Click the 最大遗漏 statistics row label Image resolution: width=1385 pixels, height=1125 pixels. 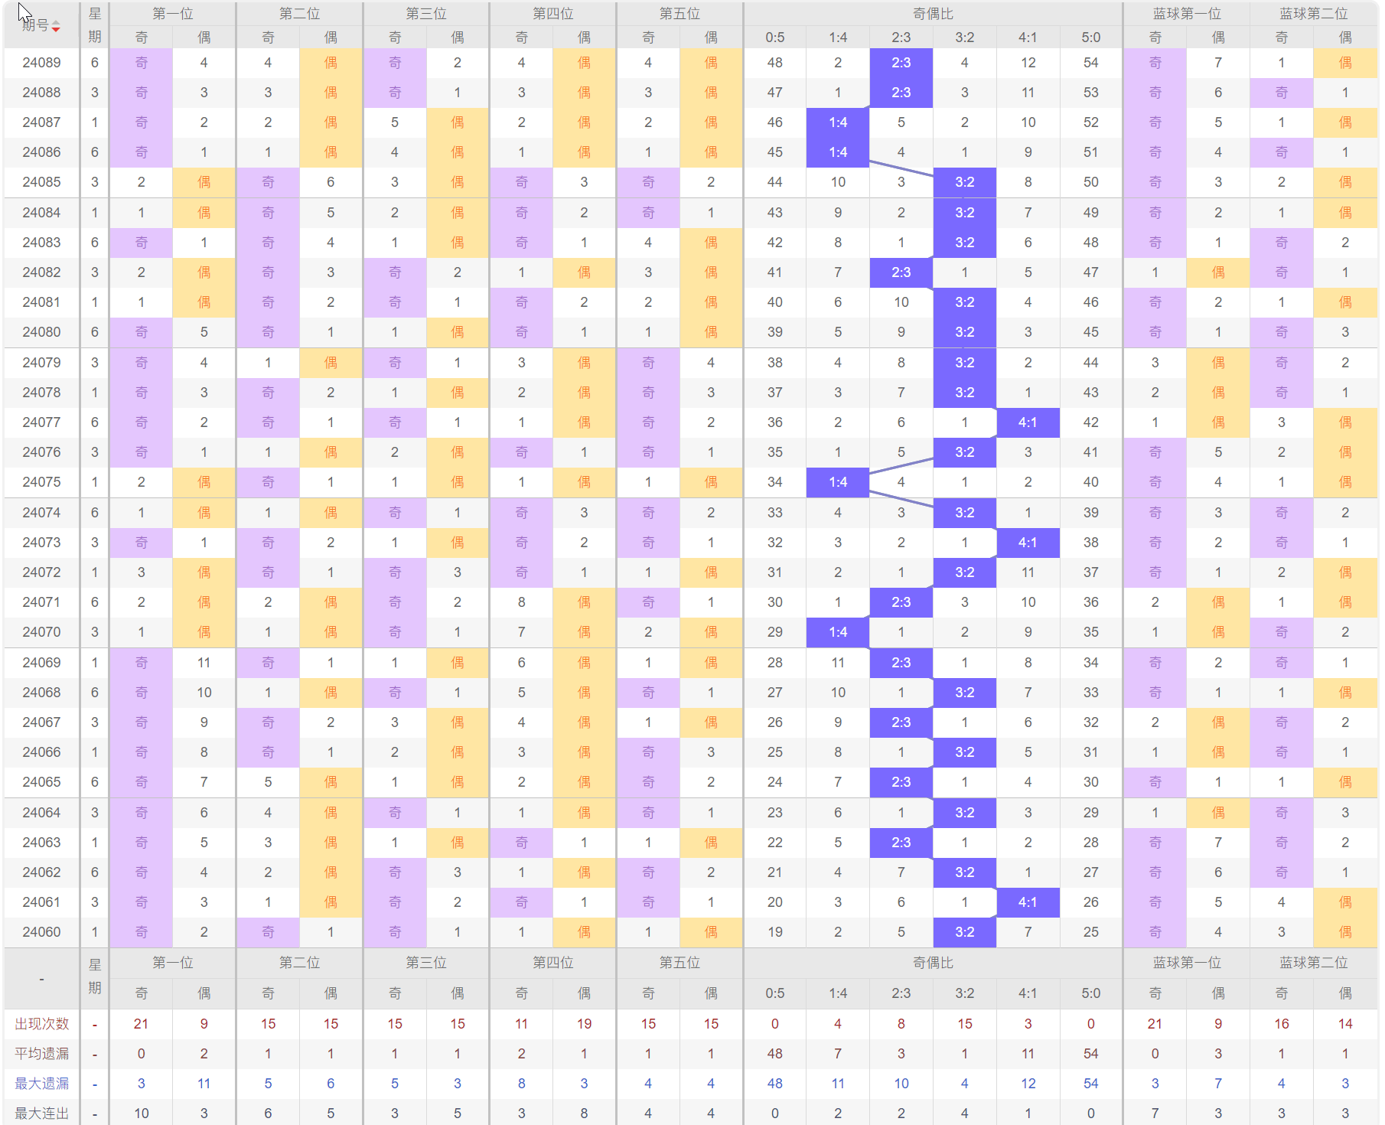[x=41, y=1084]
